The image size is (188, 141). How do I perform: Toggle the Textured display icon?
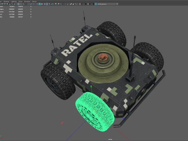tap(47, 4)
